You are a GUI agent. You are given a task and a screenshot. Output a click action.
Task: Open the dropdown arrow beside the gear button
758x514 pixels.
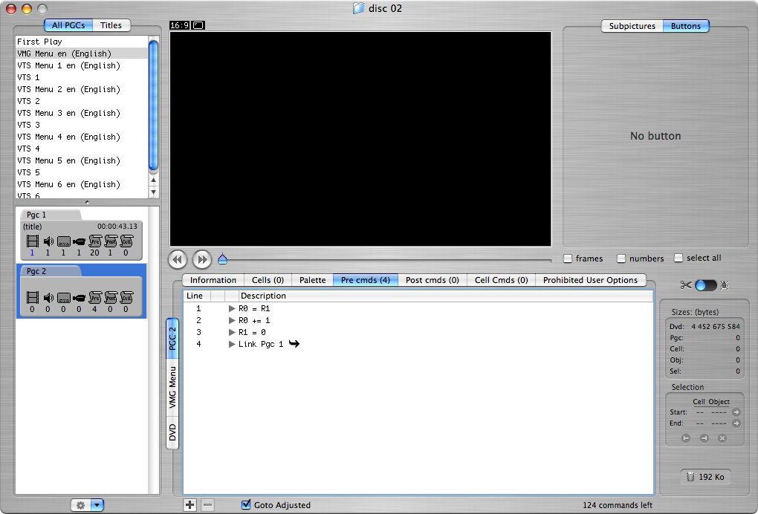point(97,505)
